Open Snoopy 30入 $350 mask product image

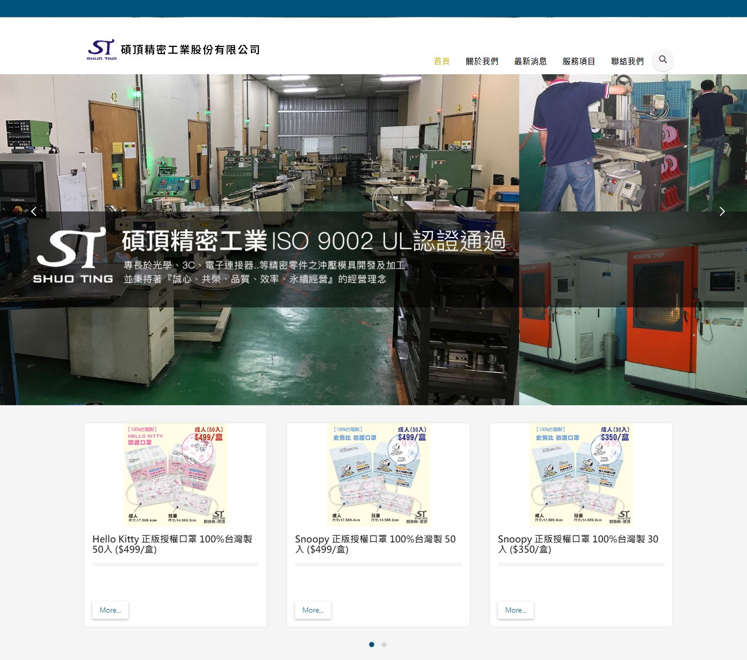click(581, 474)
